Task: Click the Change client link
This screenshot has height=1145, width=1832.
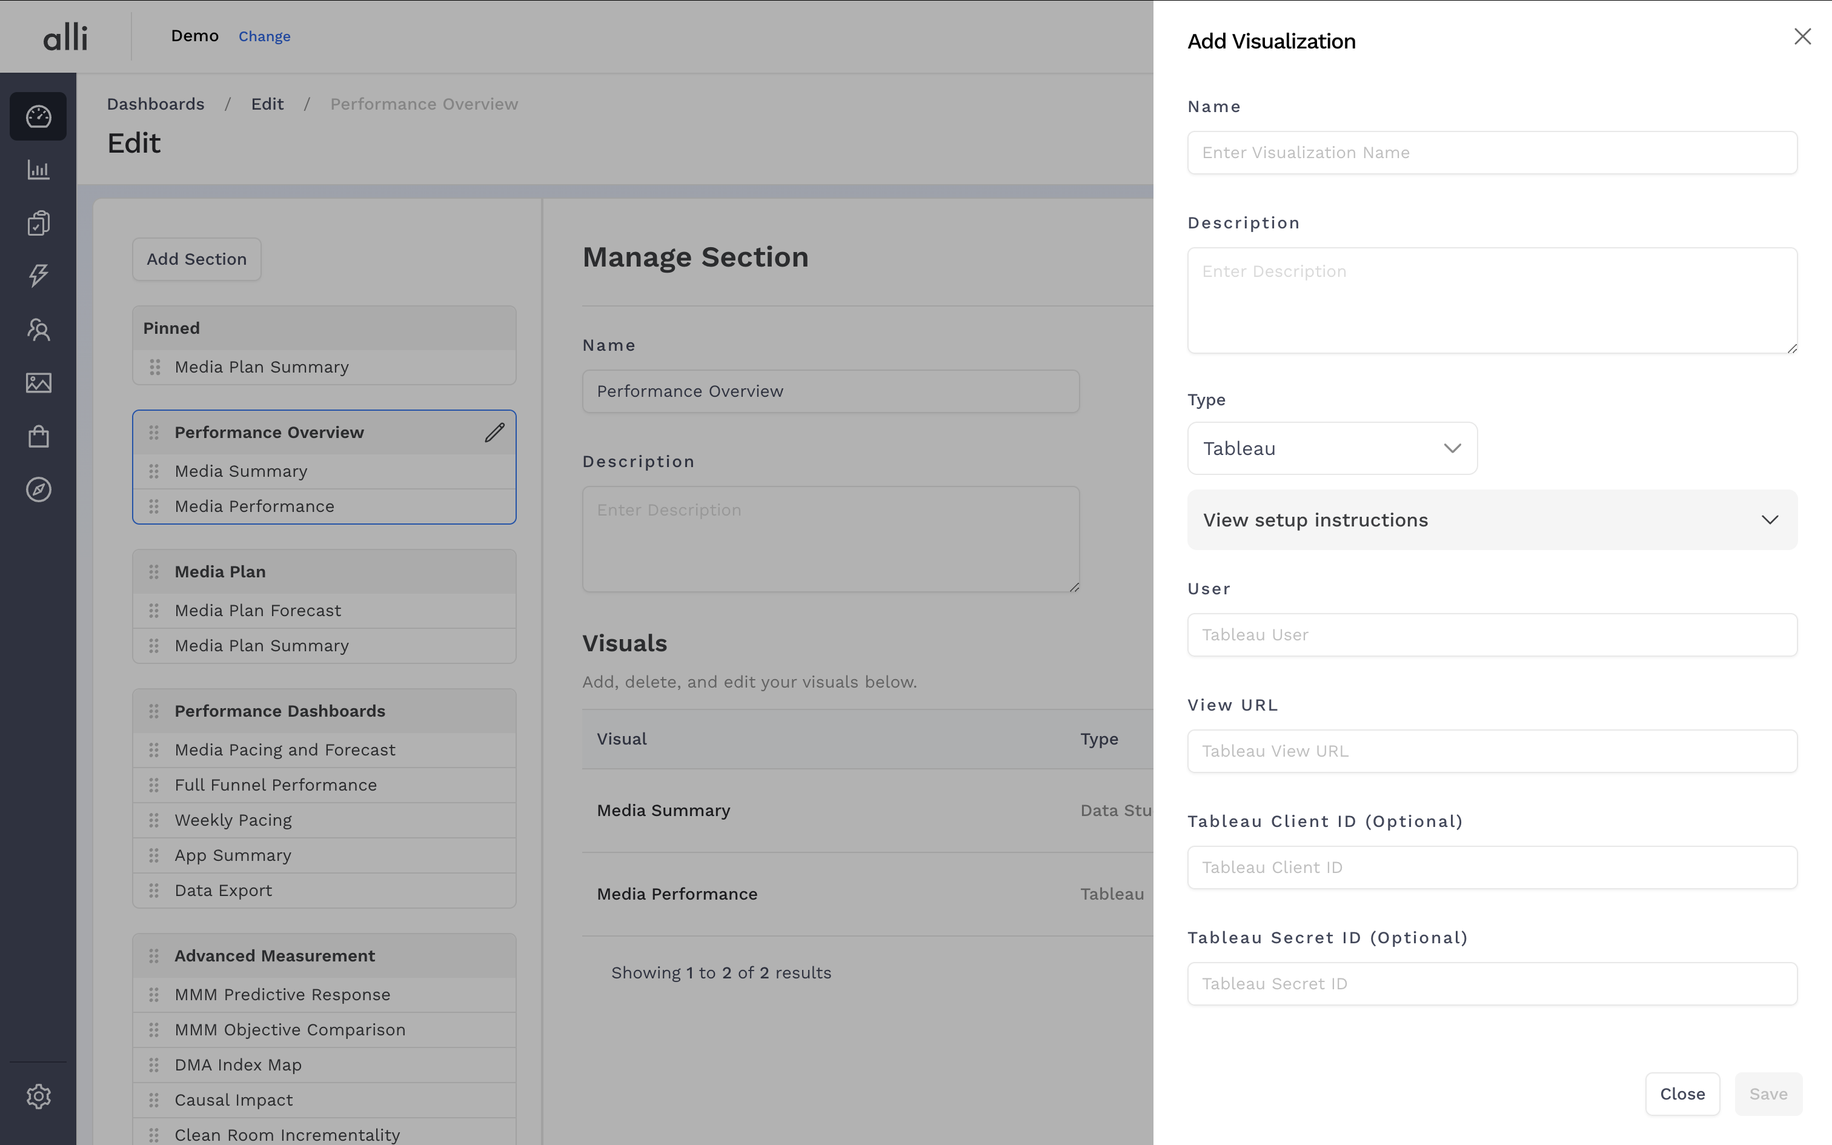Action: coord(264,36)
